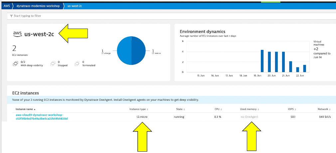This screenshot has height=153, width=336.
Task: Sort table by Used memory column
Action: 249,109
